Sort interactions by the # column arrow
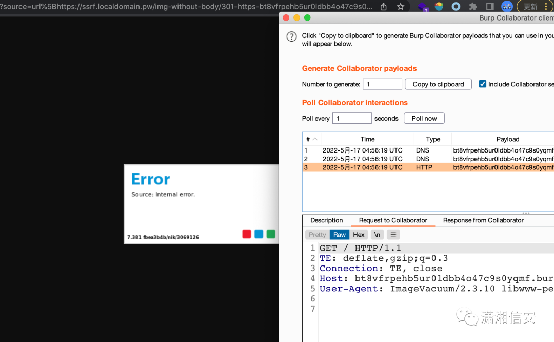 tap(315, 139)
